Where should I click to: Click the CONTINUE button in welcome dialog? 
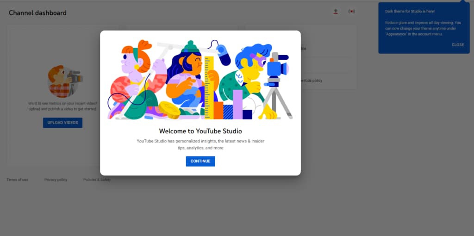tap(200, 161)
